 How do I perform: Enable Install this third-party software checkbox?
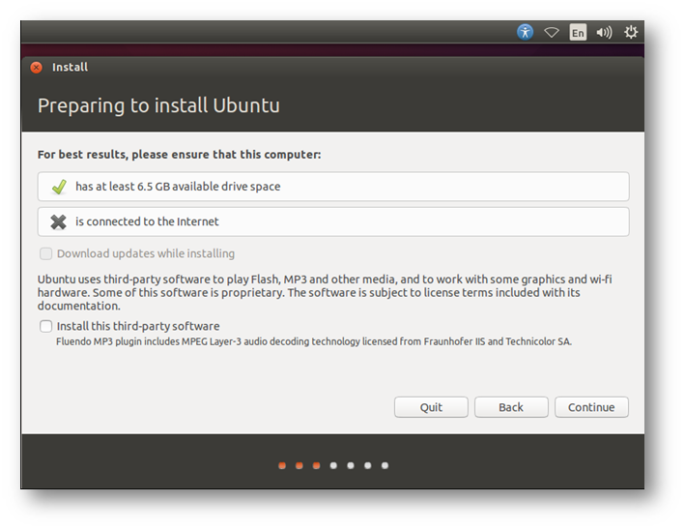[x=45, y=326]
